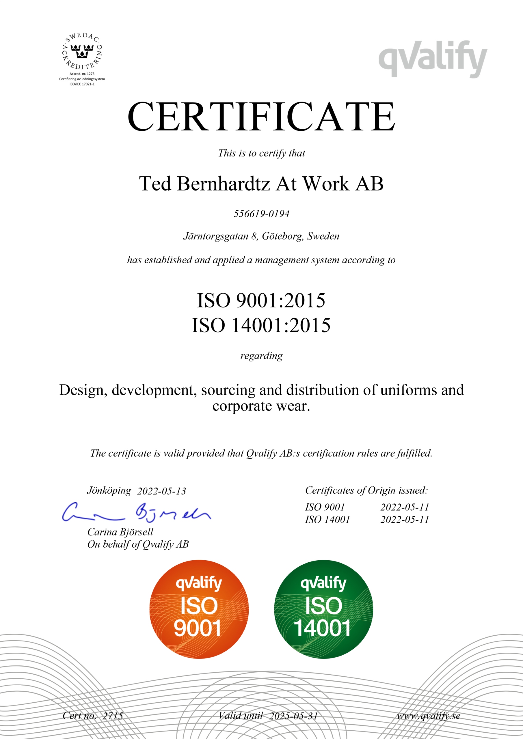Click 'The certificate is valid provided' sentence

(261, 453)
